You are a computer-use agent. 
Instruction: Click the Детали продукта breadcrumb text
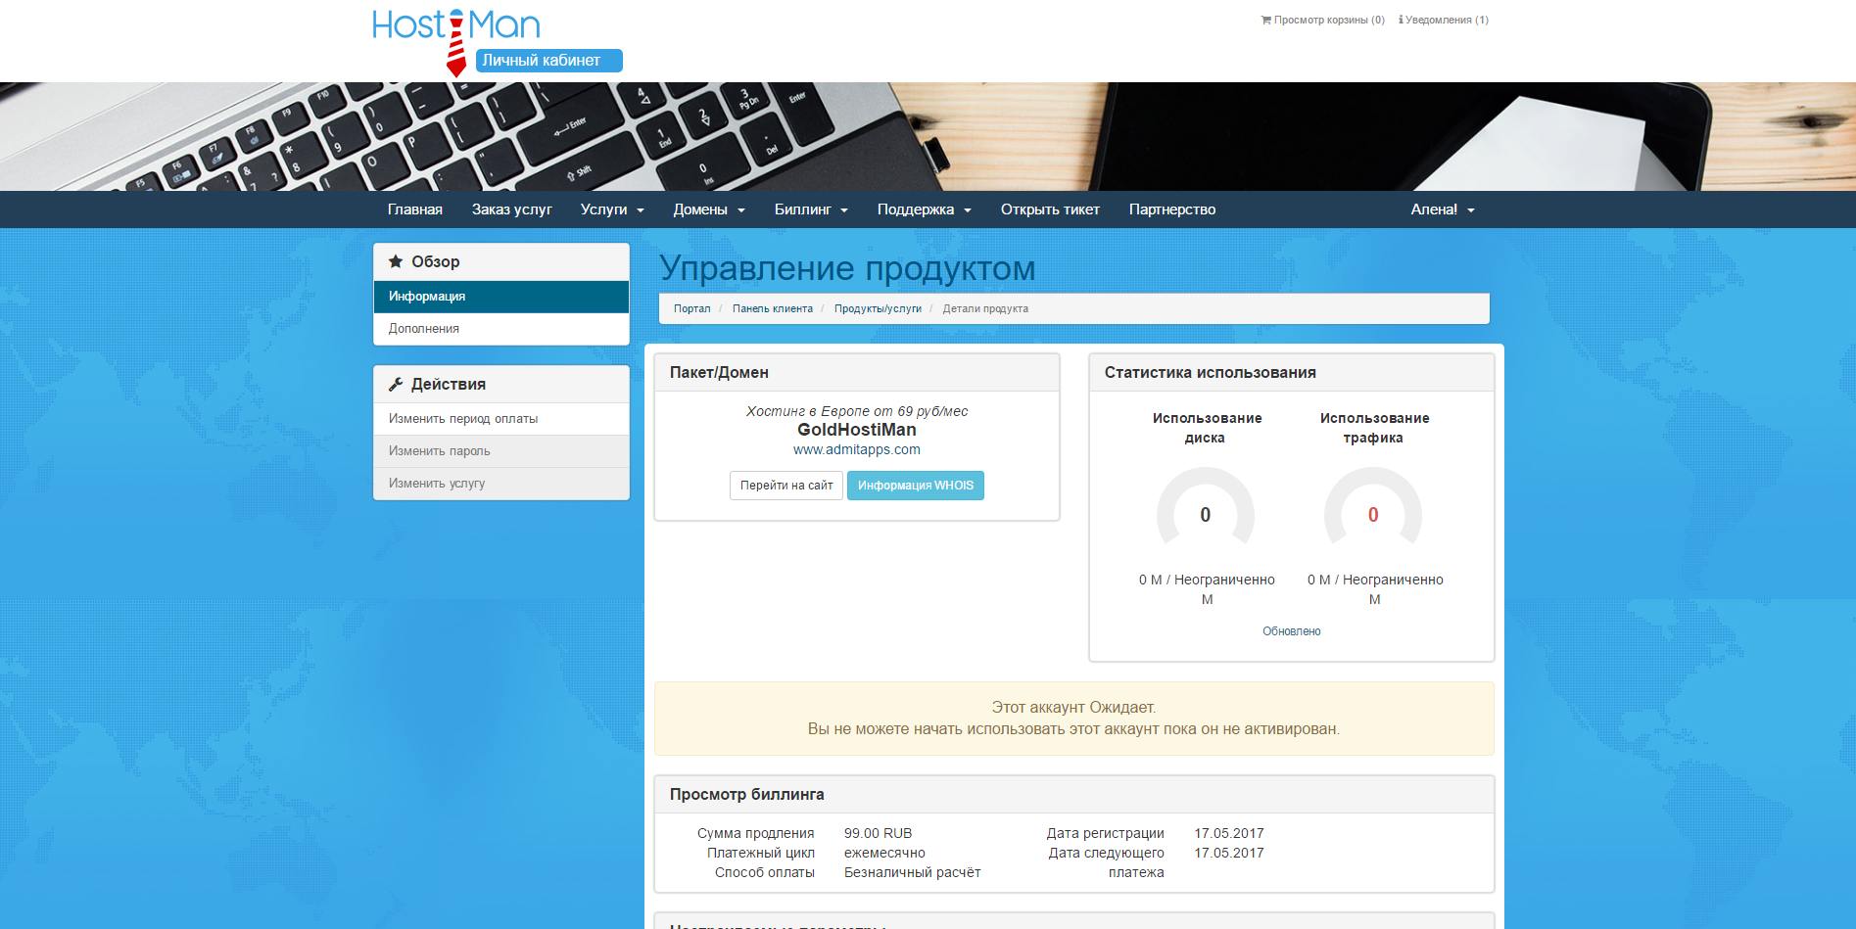pos(985,308)
